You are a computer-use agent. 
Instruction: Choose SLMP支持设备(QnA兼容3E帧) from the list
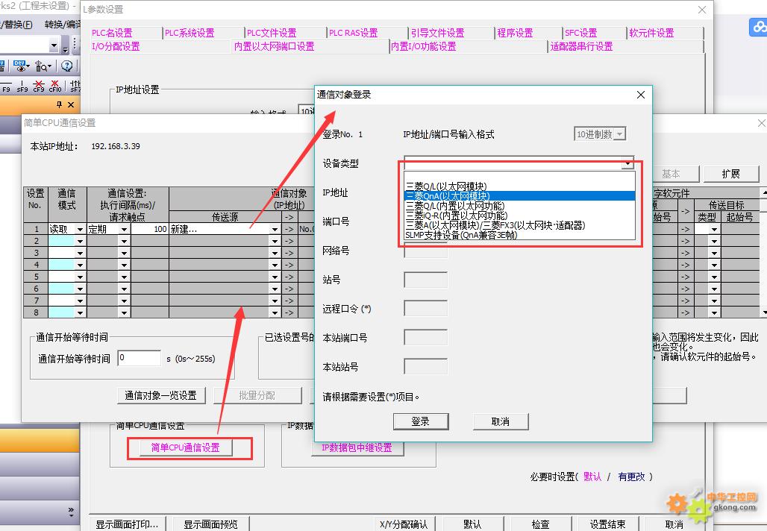pyautogui.click(x=520, y=235)
